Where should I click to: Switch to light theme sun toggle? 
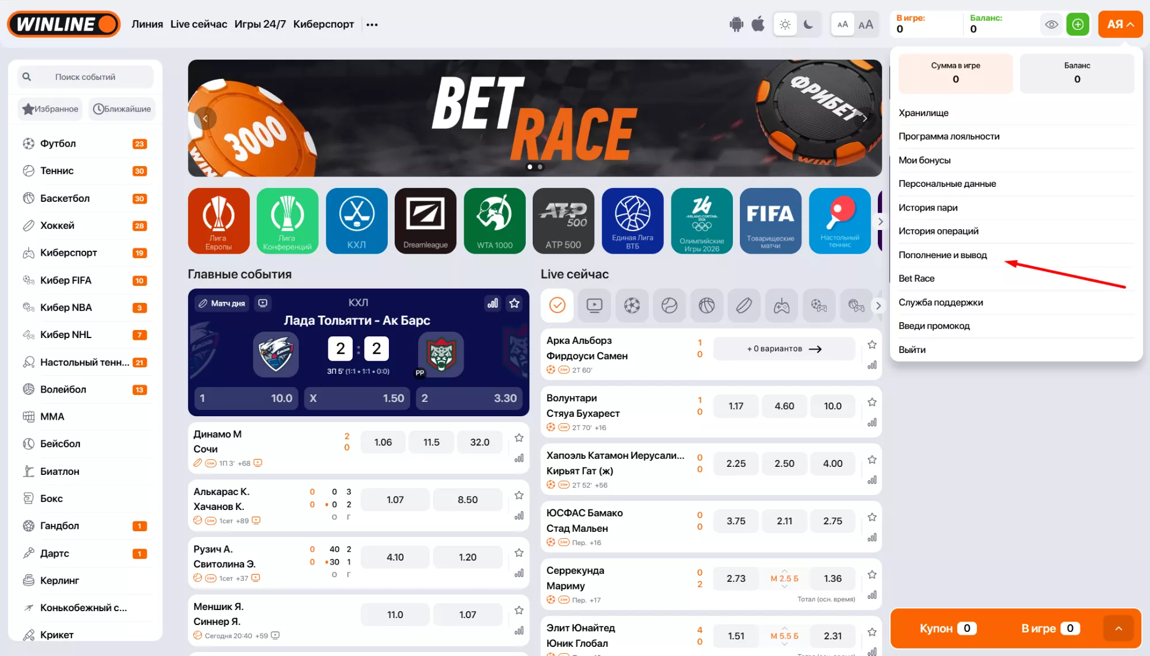pos(785,24)
